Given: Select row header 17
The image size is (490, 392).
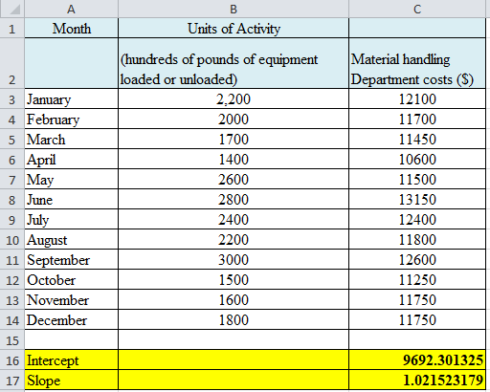Looking at the screenshot, I should coord(12,381).
